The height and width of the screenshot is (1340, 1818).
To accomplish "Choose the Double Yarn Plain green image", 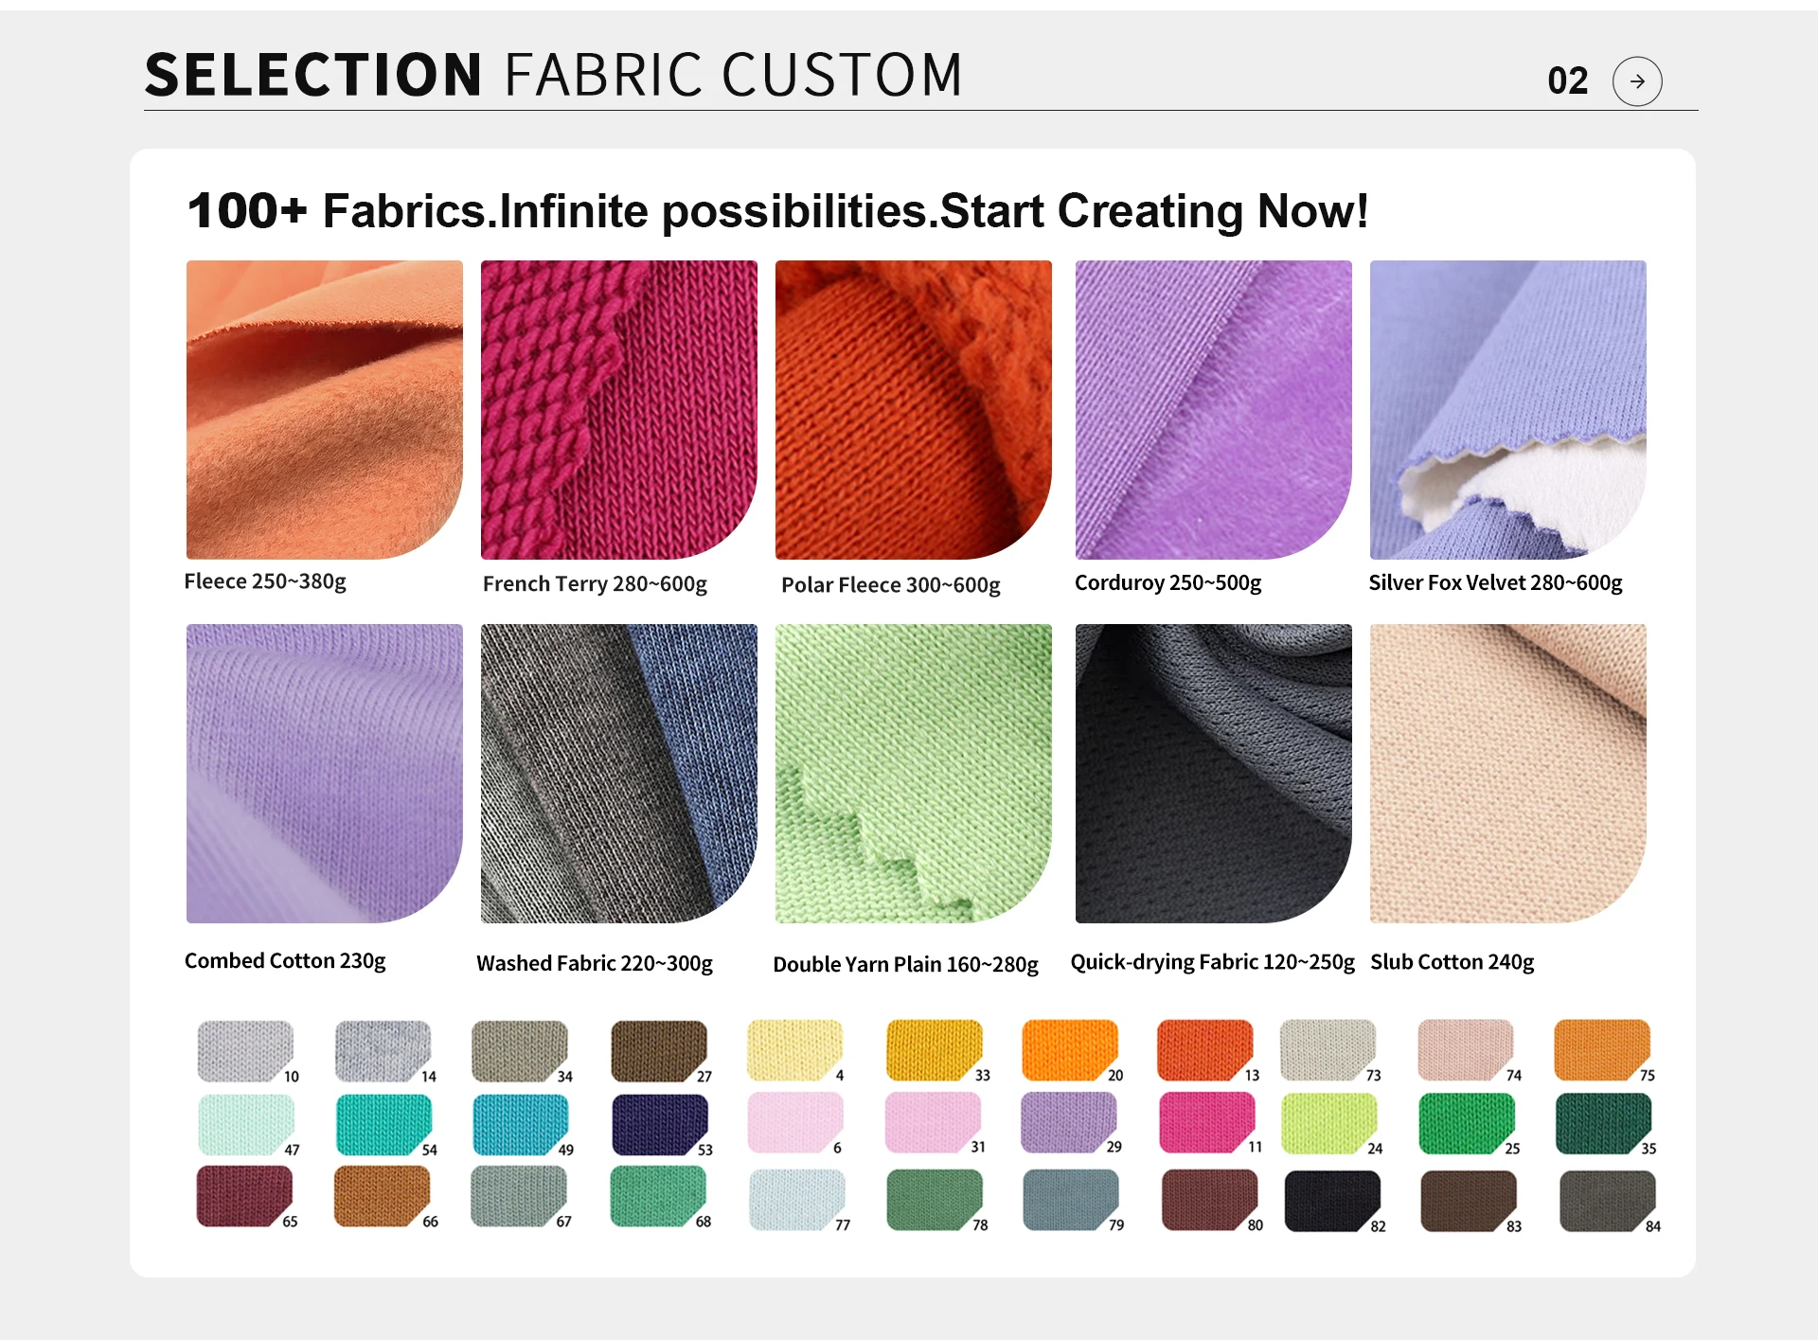I will pyautogui.click(x=913, y=773).
